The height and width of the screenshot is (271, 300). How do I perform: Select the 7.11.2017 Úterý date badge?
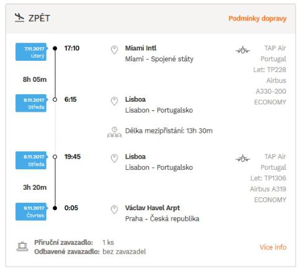click(31, 52)
